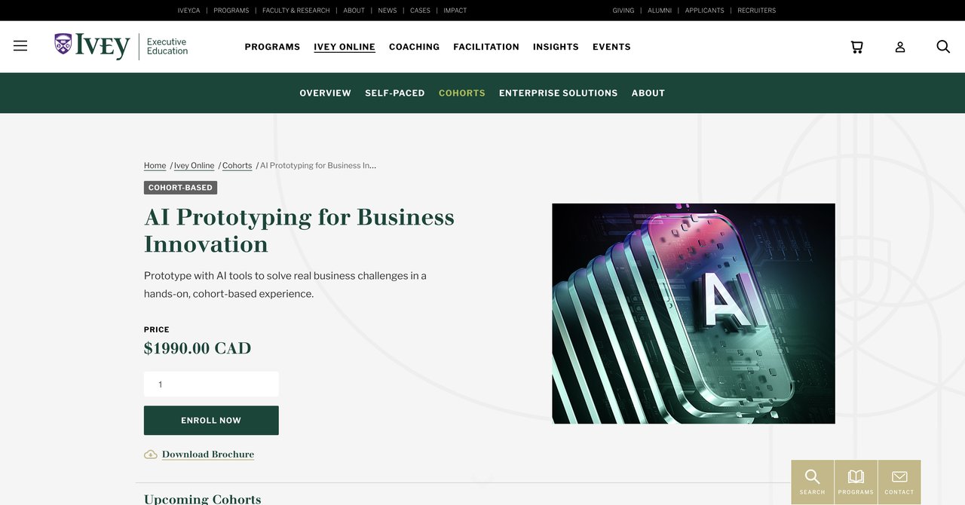Click the COHORT-BASED tag label

click(180, 188)
